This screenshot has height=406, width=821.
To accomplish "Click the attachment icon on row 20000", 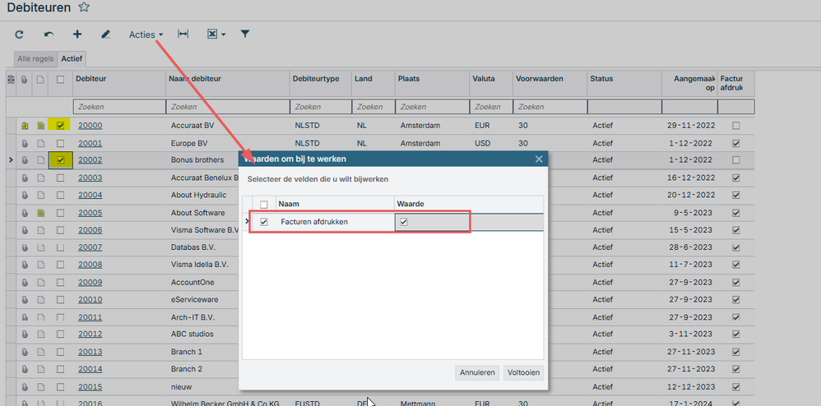I will coord(25,126).
